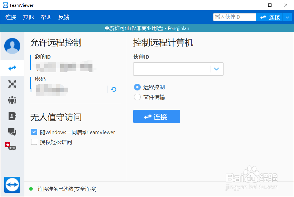Enable the 授权轻松访问 checkbox
This screenshot has width=294, height=197.
[x=34, y=142]
